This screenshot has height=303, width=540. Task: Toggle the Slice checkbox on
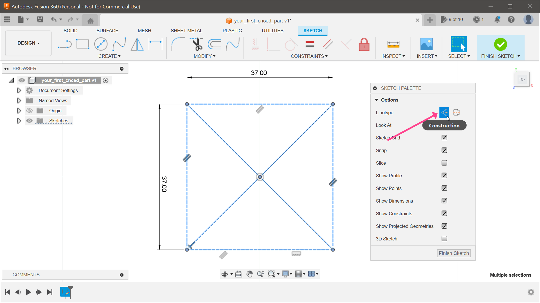pyautogui.click(x=444, y=163)
